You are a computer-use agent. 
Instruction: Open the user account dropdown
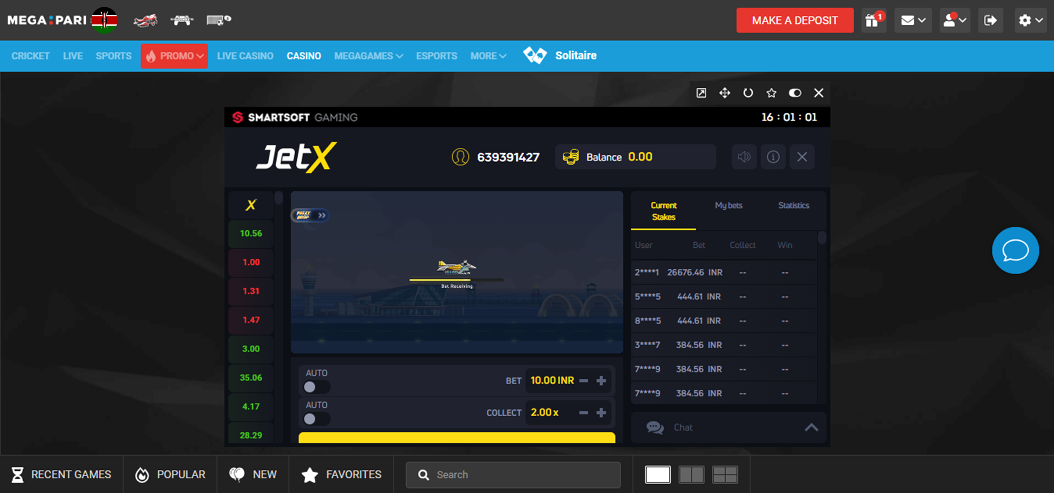[x=955, y=21]
